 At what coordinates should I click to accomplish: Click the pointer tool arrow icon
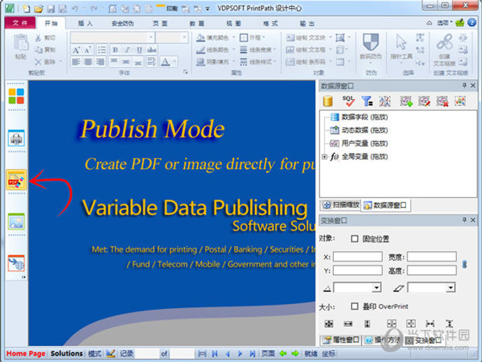tap(401, 42)
